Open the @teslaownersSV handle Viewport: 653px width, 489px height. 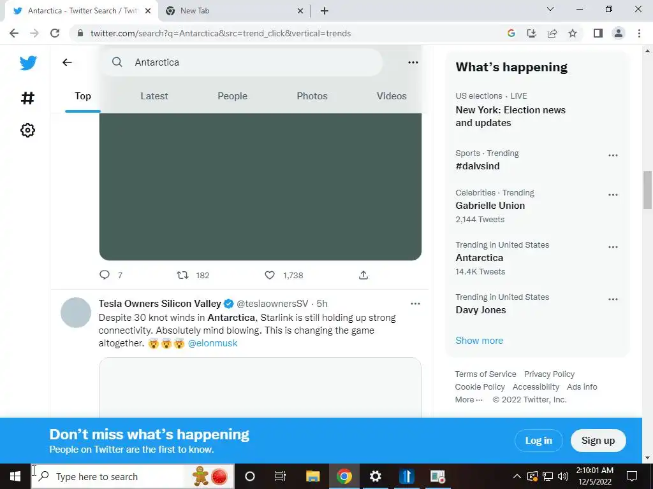coord(272,304)
